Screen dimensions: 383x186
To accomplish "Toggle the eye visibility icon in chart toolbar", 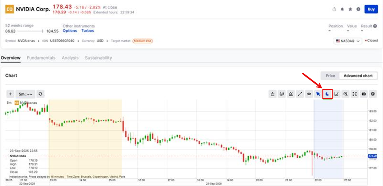I will click(309, 94).
